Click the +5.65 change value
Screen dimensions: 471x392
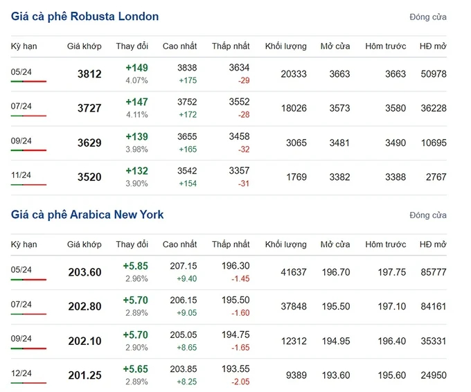136,369
